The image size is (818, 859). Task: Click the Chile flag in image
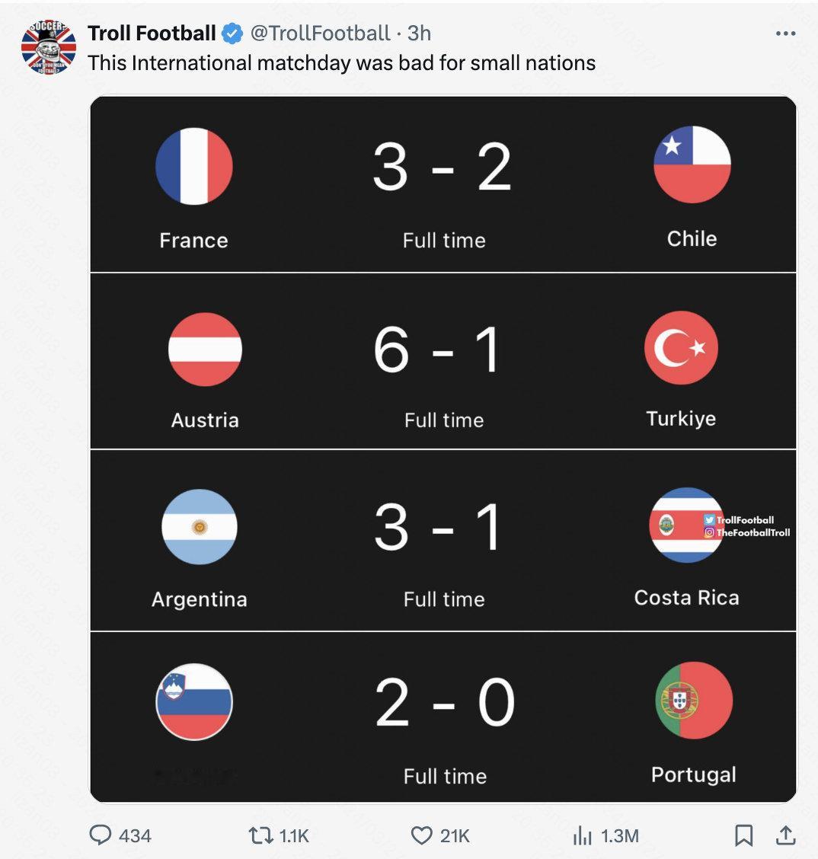(692, 164)
